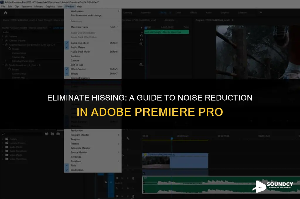Screen dimensions: 300x199
Task: Click the Video Transitions folder icon
Action: [x=7, y=159]
